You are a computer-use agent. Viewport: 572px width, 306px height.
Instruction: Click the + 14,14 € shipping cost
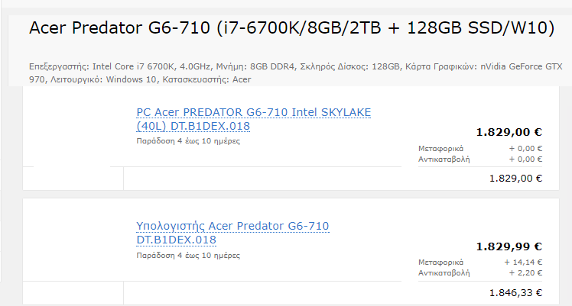(x=525, y=263)
